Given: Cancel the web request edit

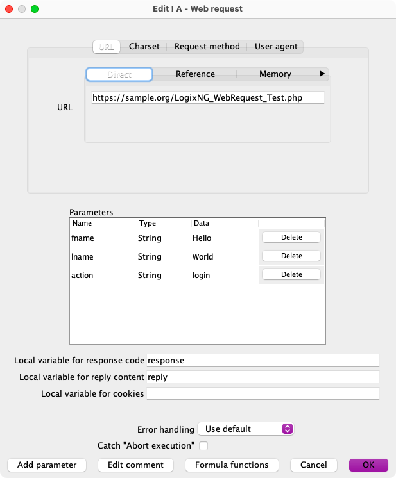Looking at the screenshot, I should click(x=313, y=465).
